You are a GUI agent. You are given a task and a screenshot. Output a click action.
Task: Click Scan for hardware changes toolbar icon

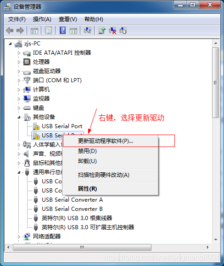pyautogui.click(x=88, y=30)
